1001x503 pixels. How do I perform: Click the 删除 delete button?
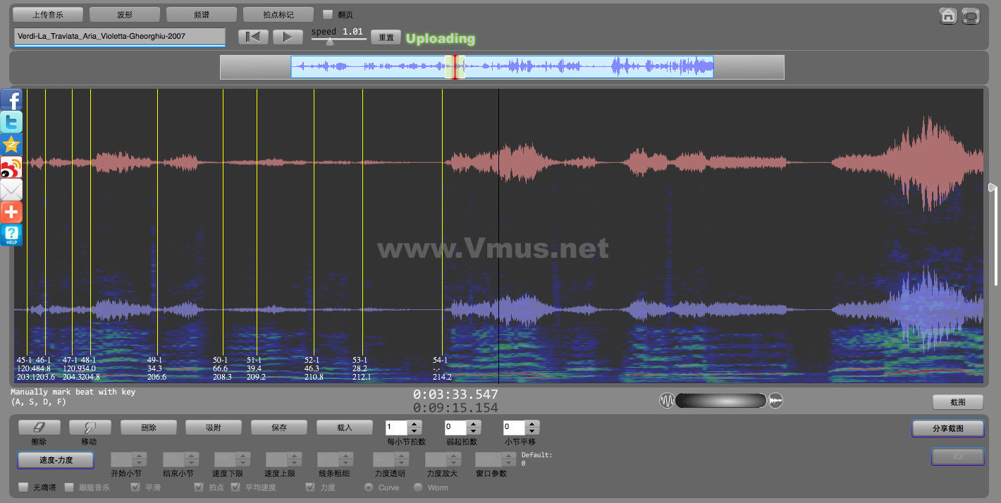(x=148, y=428)
